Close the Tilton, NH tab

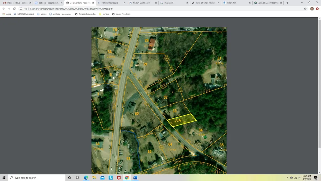point(250,3)
